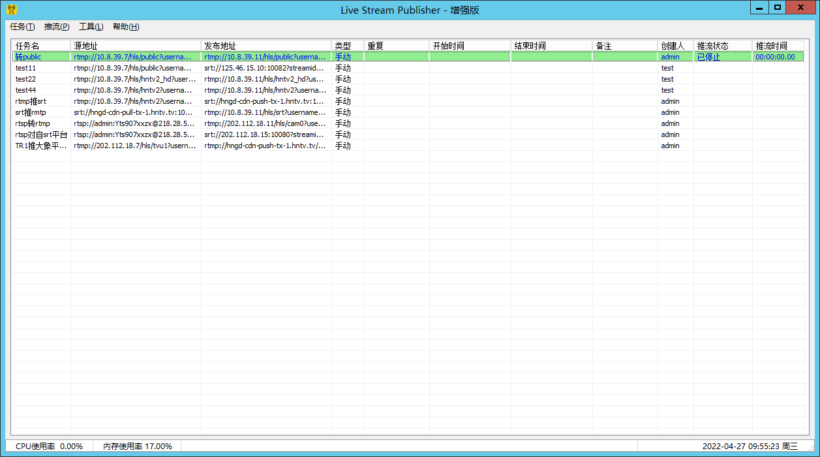Click the 创建人 column header
This screenshot has height=457, width=820.
click(x=676, y=46)
